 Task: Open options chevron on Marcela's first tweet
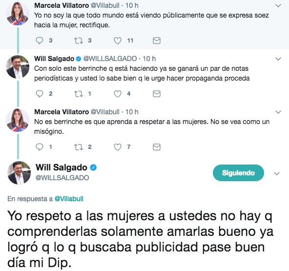click(278, 6)
